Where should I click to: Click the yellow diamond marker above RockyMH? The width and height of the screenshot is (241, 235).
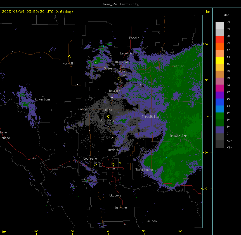point(70,57)
